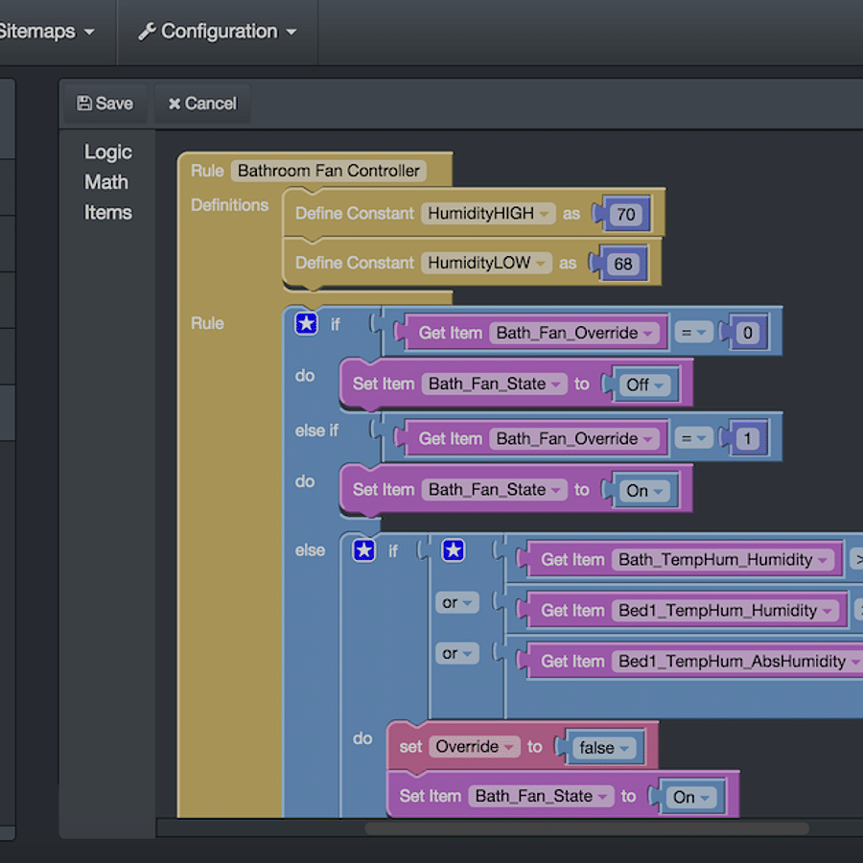Click the Save button
The image size is (863, 863).
pyautogui.click(x=105, y=103)
